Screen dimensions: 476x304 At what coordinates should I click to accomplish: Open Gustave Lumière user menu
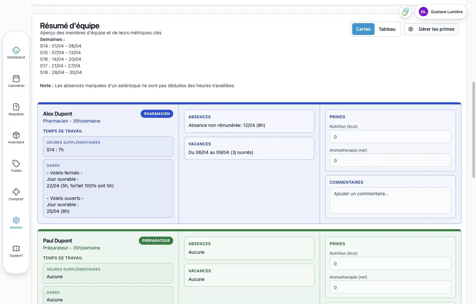point(441,12)
